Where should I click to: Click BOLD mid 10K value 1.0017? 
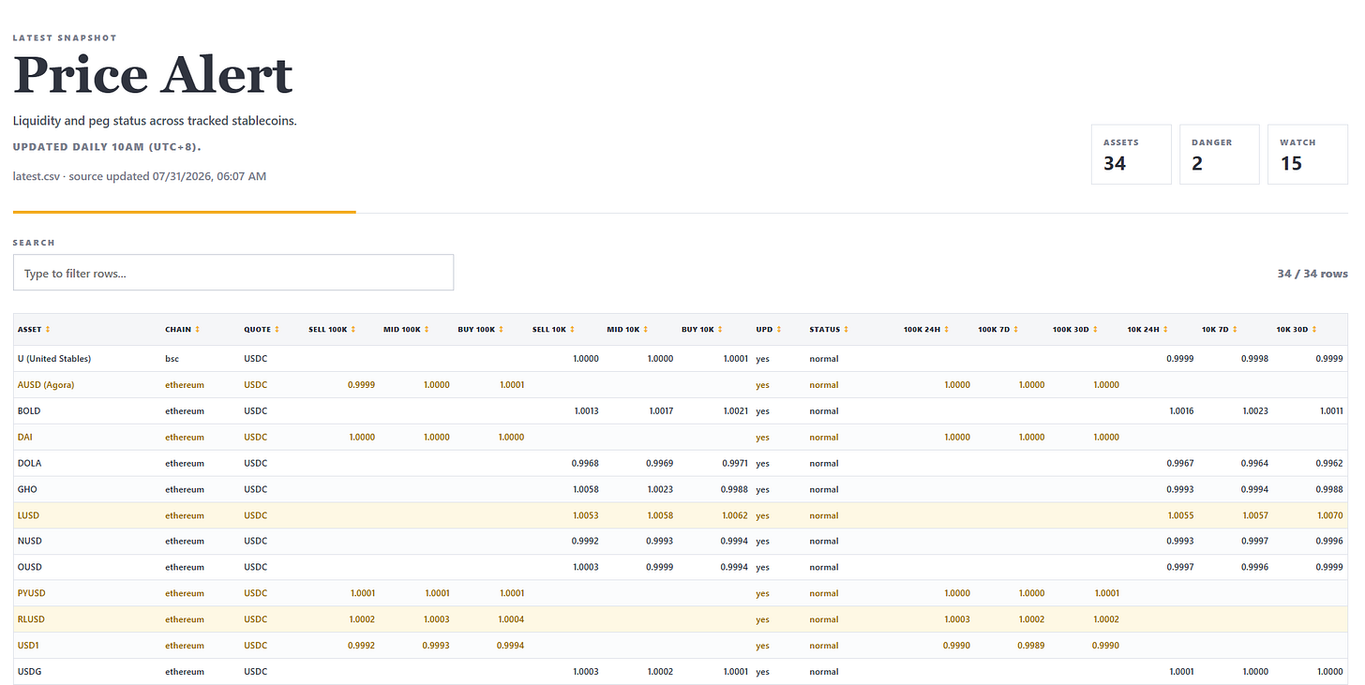pos(660,411)
